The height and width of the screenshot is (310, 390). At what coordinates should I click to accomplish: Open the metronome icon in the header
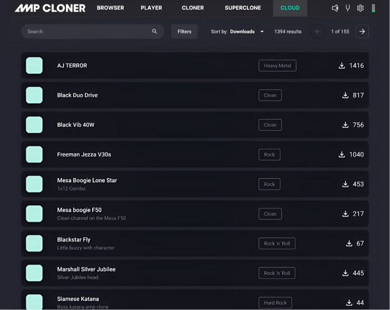tap(335, 8)
